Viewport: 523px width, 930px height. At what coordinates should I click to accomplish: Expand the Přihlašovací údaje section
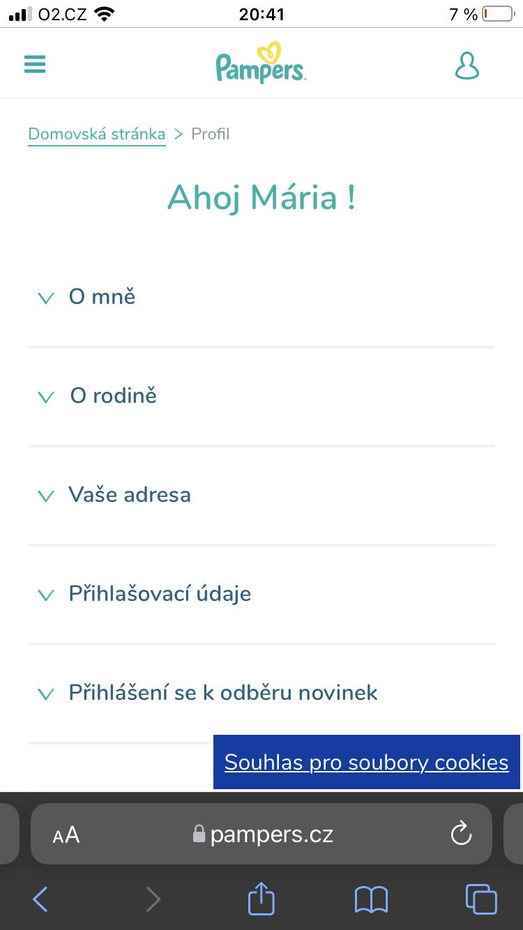(x=159, y=594)
